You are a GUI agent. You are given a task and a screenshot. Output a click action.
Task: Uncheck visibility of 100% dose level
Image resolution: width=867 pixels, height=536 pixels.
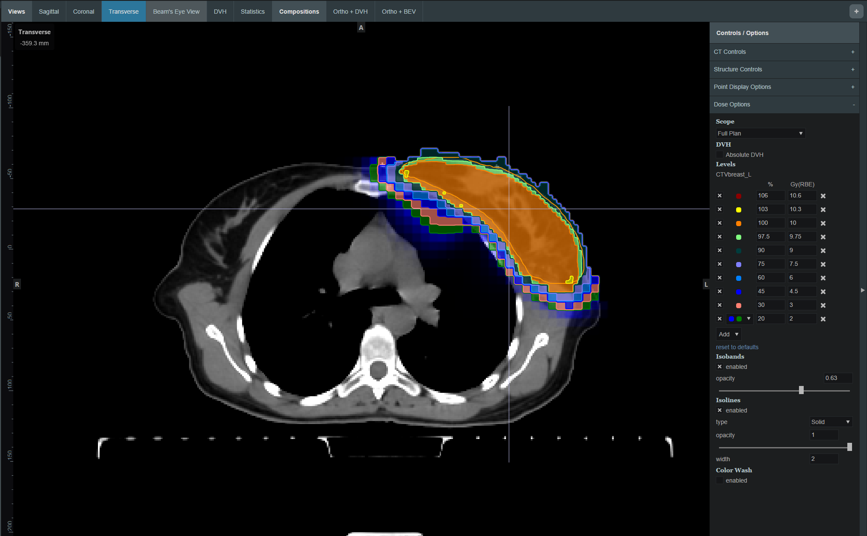(x=719, y=223)
